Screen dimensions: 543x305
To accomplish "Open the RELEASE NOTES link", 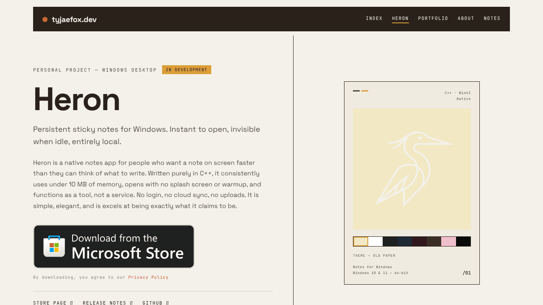I will coord(108,303).
